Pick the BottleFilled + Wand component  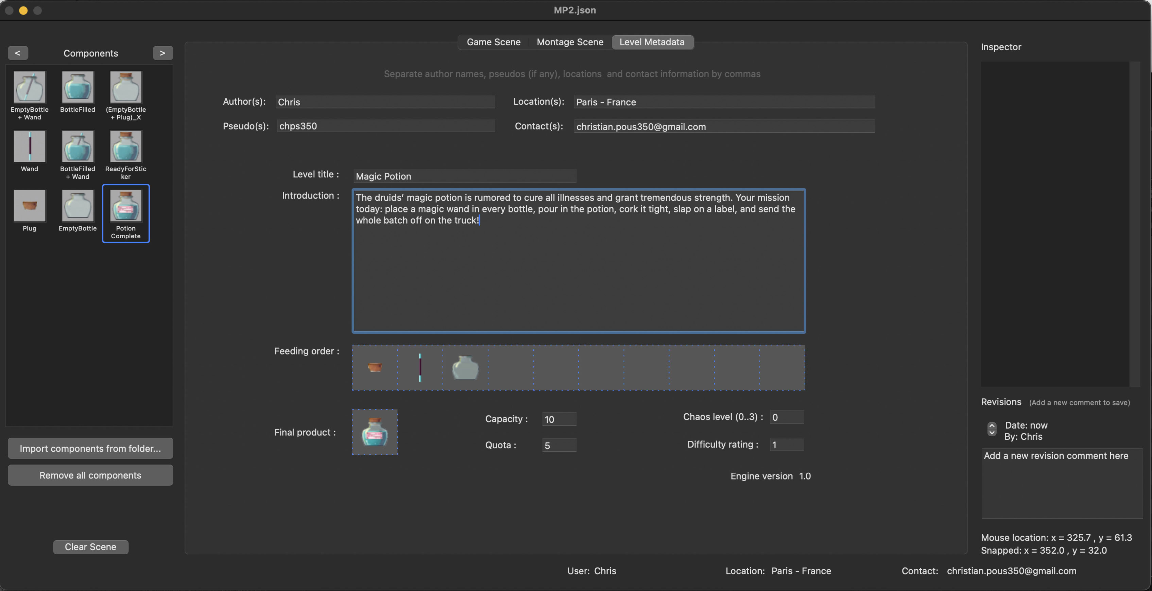click(x=78, y=146)
